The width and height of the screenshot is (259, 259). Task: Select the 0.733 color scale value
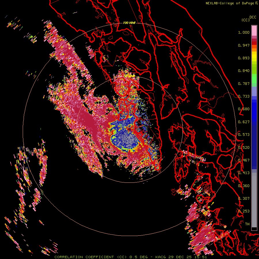[x=244, y=96]
